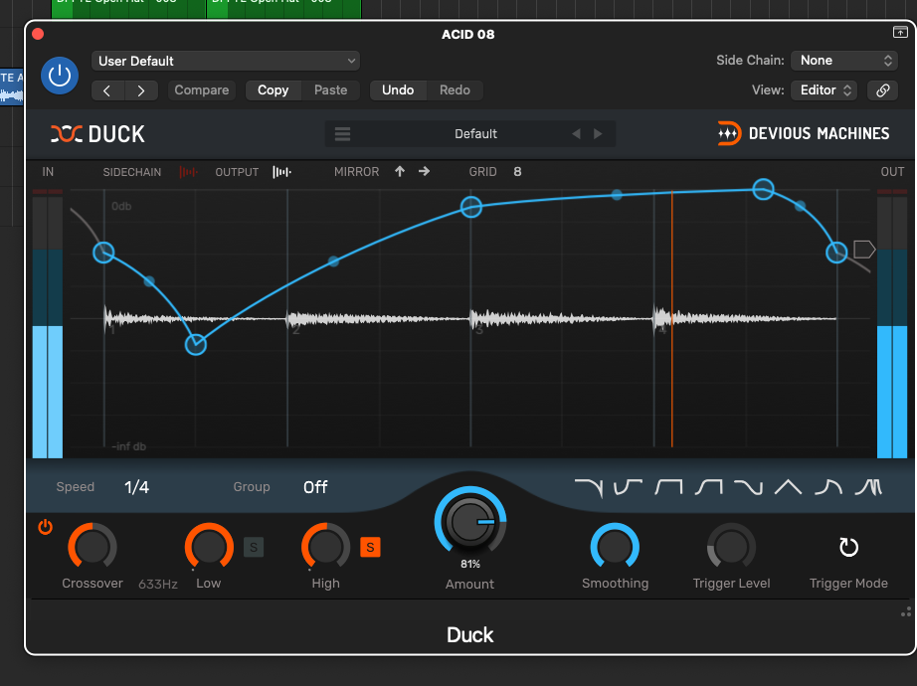Click the window icon in the title bar corner
The width and height of the screenshot is (917, 686).
pyautogui.click(x=900, y=32)
